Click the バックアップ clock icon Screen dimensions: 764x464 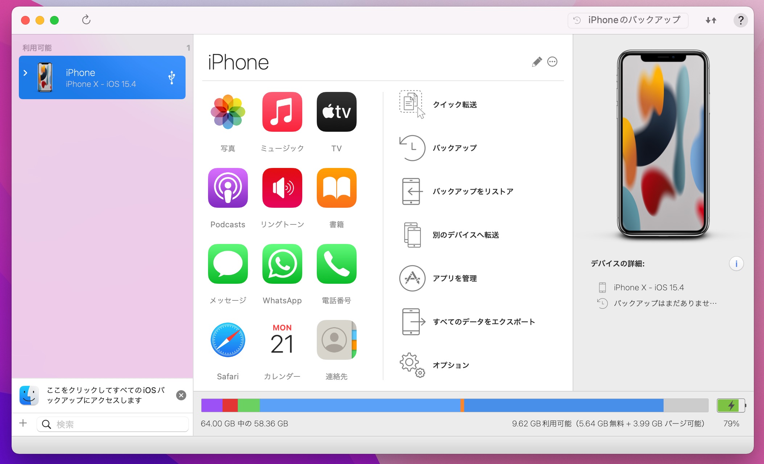point(412,148)
